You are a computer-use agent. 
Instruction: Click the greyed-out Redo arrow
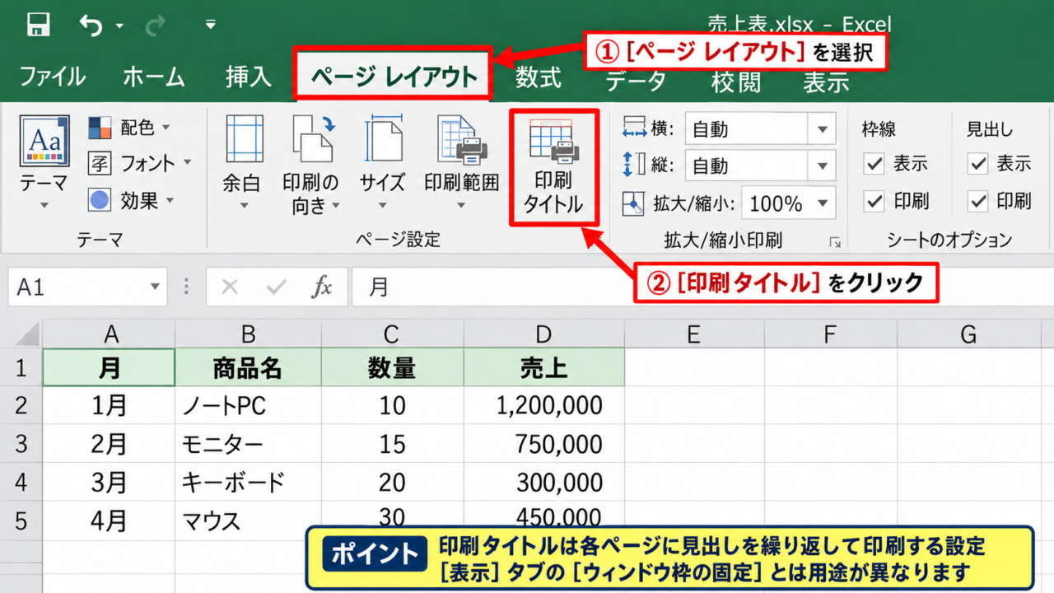click(155, 26)
